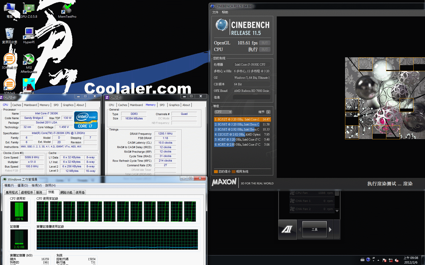This screenshot has height=265, width=425.
Task: Click the Cinebench globe logo
Action: (x=222, y=25)
